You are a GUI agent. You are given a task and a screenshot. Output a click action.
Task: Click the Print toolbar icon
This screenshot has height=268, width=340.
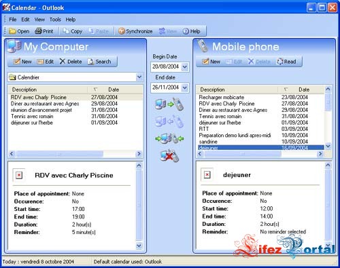click(44, 31)
